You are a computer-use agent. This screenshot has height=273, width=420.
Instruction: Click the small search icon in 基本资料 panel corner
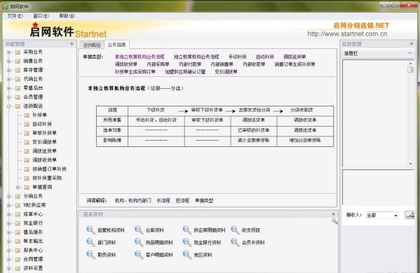click(334, 221)
